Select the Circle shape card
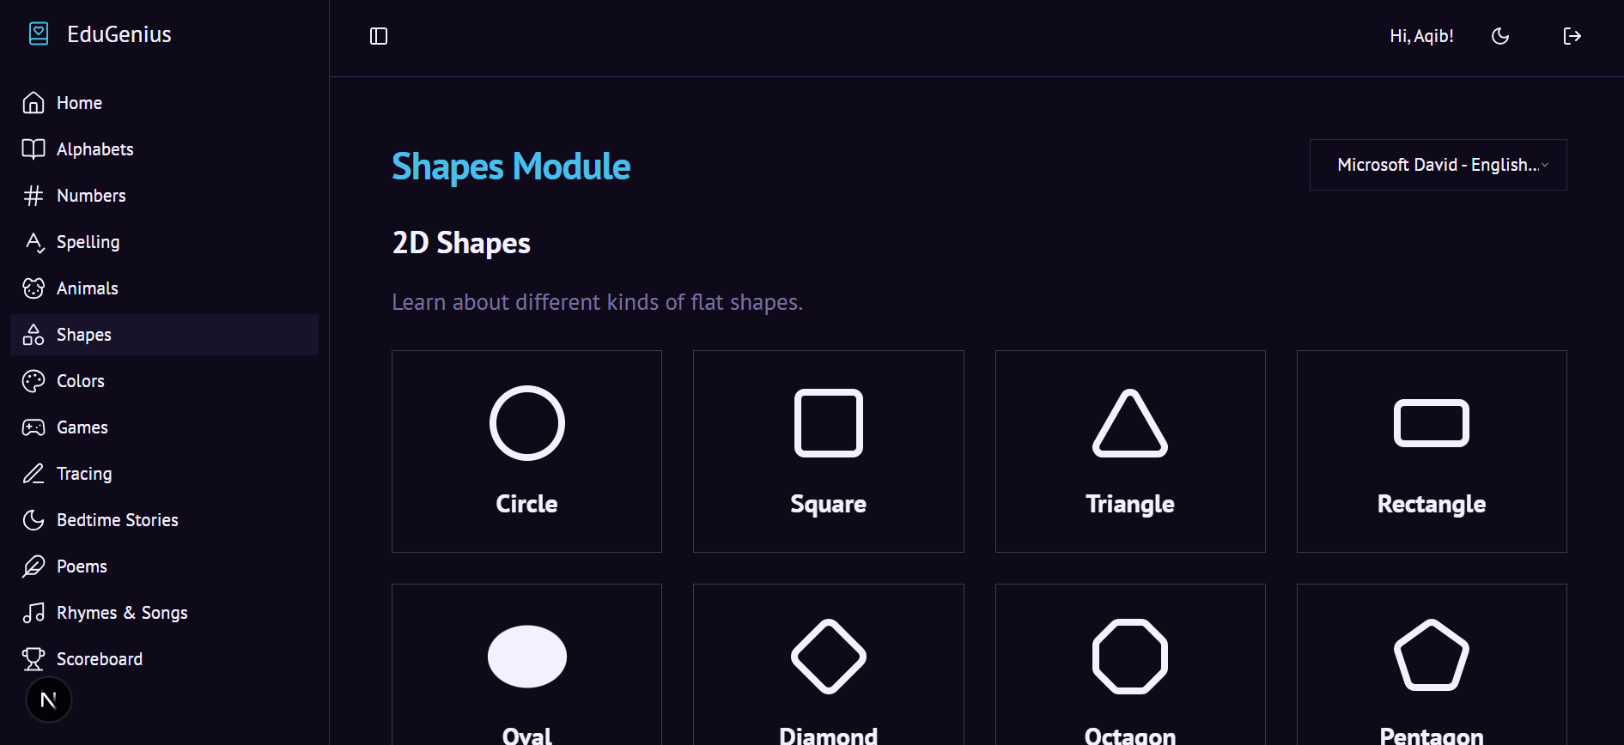Image resolution: width=1624 pixels, height=745 pixels. click(x=526, y=451)
